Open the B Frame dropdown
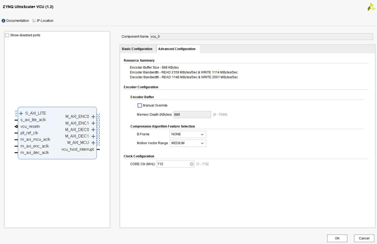This screenshot has height=244, width=377. [188, 134]
